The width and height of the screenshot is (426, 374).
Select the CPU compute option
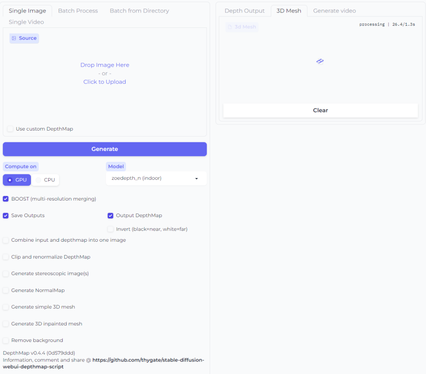(45, 180)
